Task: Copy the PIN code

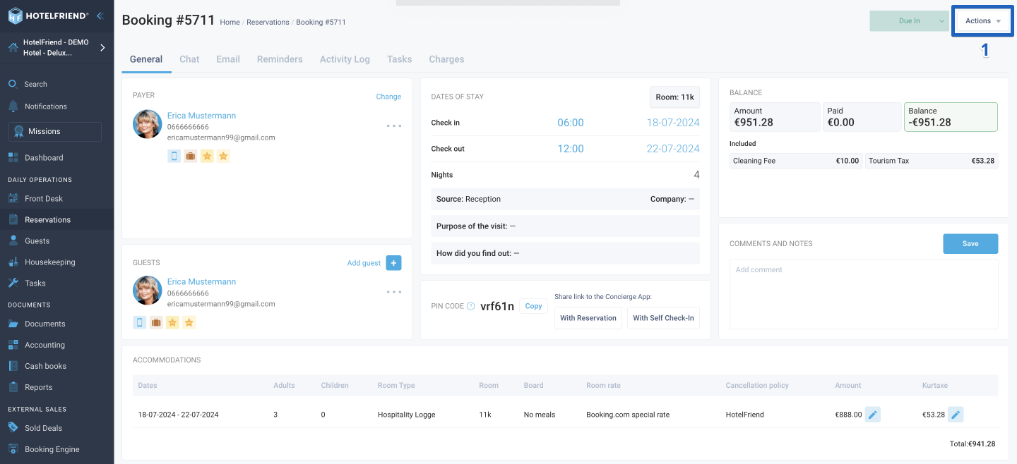Action: click(x=533, y=306)
